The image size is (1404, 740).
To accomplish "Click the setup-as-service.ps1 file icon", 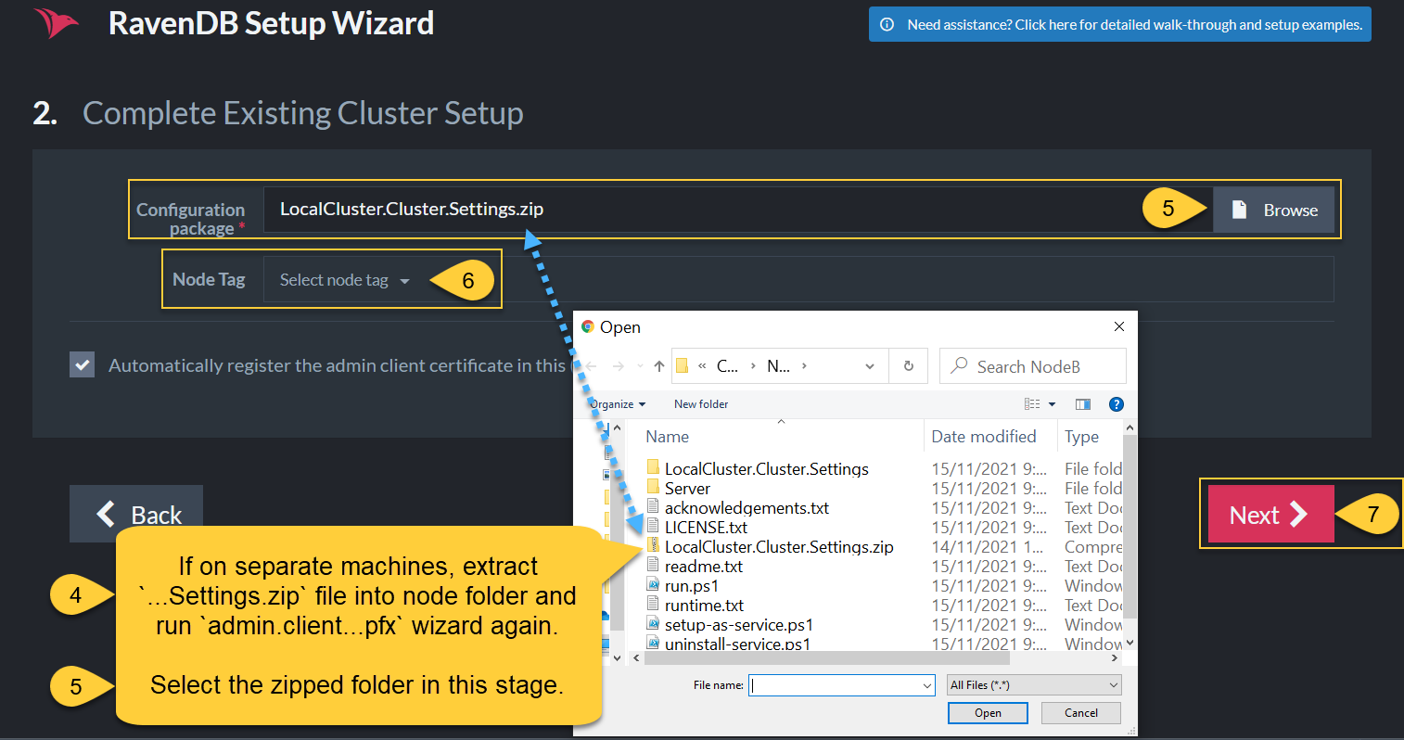I will point(653,623).
